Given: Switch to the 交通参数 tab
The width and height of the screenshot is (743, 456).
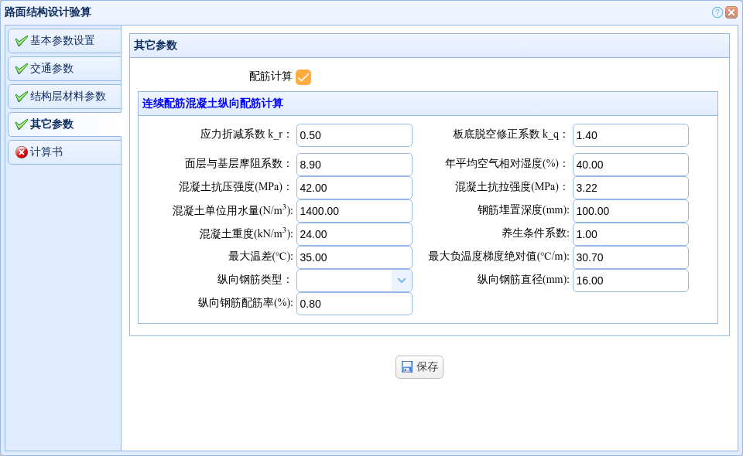Looking at the screenshot, I should (64, 69).
